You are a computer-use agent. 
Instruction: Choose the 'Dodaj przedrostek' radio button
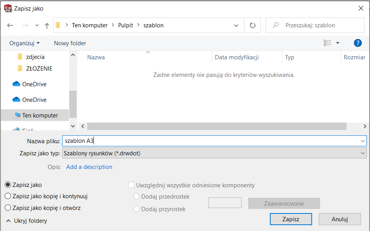(137, 196)
